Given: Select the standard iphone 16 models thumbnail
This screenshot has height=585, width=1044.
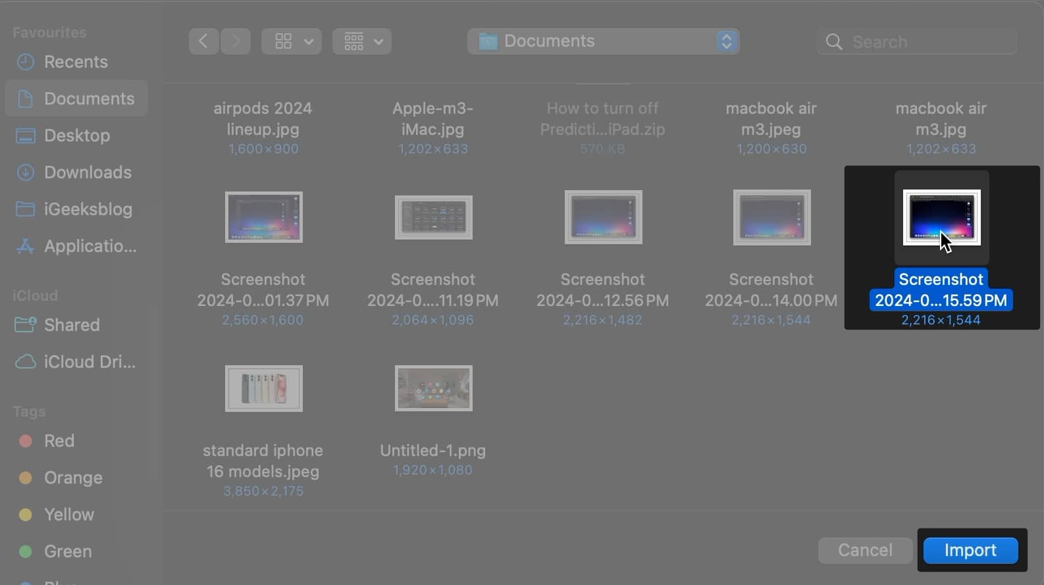Looking at the screenshot, I should (x=264, y=388).
